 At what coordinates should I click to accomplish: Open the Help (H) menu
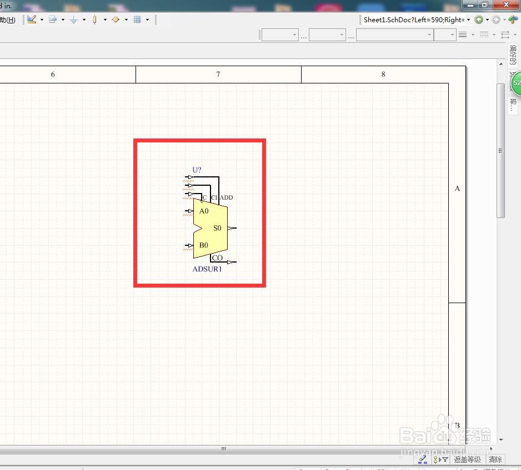pyautogui.click(x=8, y=20)
